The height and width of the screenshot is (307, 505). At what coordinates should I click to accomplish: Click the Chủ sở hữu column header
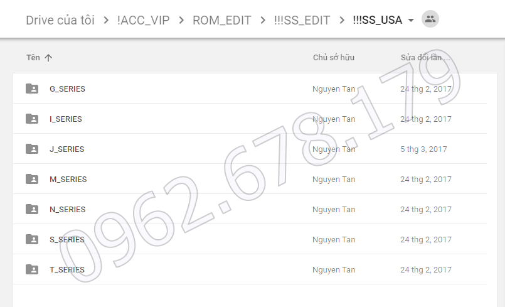(334, 58)
